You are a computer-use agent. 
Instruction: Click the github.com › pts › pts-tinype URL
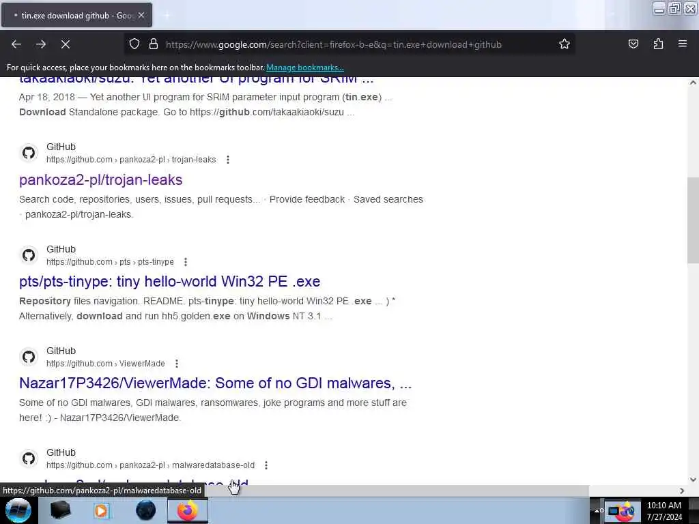point(110,262)
